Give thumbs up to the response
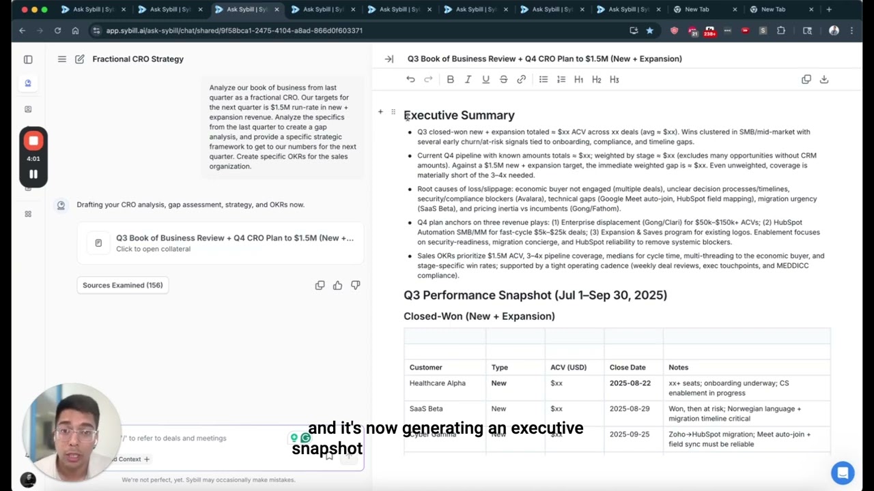The width and height of the screenshot is (874, 491). tap(337, 285)
